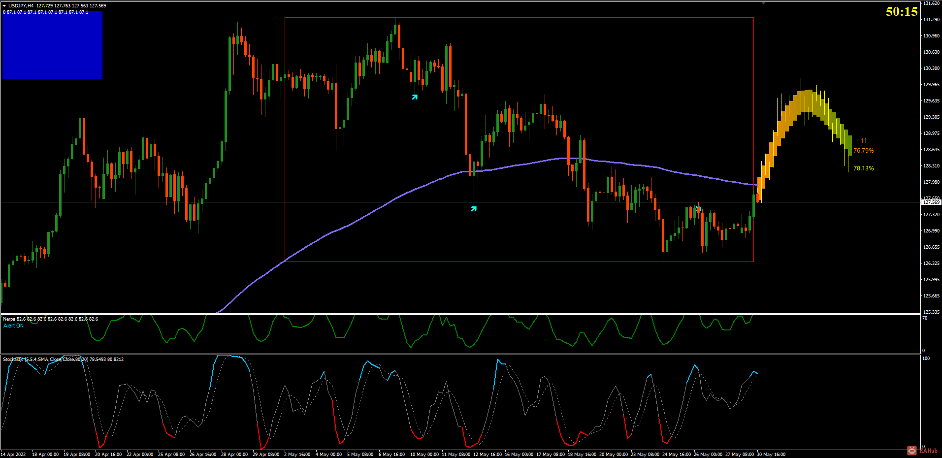Click the '26 May 00:00' time axis label

point(708,455)
